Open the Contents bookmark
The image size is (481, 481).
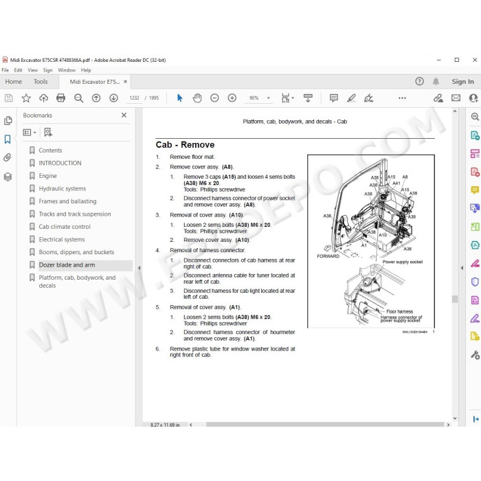(x=50, y=150)
